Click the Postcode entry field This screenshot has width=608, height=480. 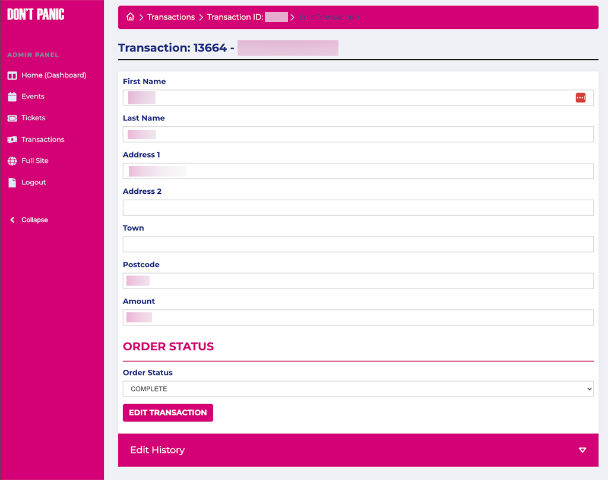pos(358,280)
